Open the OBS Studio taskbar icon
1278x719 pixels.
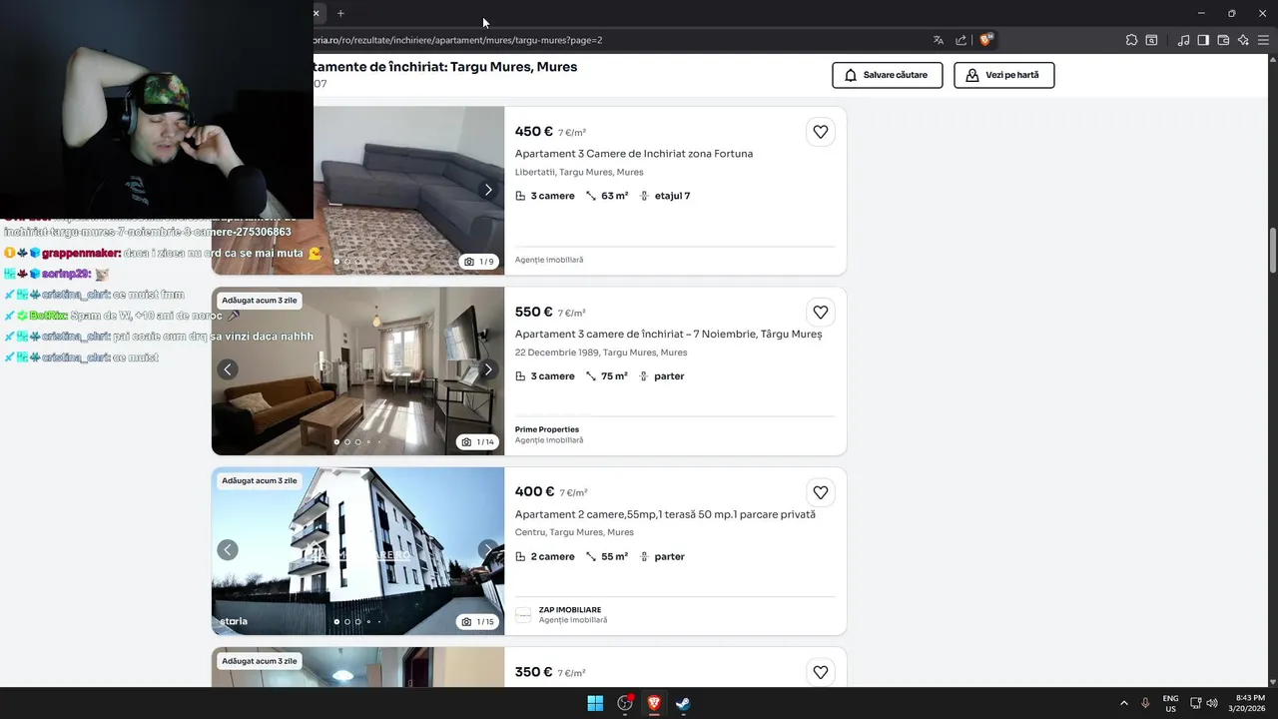pos(625,703)
